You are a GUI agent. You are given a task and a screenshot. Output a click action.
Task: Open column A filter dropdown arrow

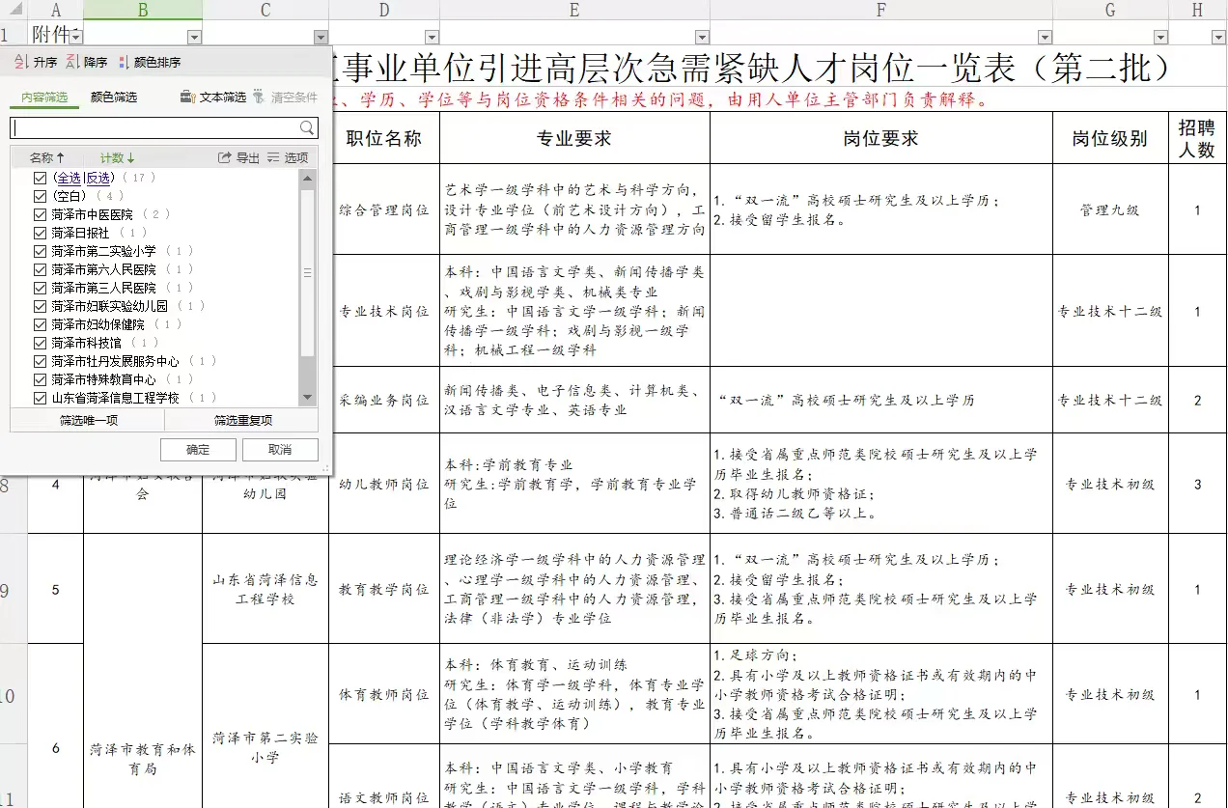pos(76,37)
